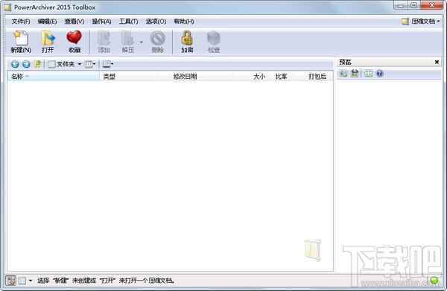Expand the status bar dropdown arrow
The image size is (447, 291).
31,281
